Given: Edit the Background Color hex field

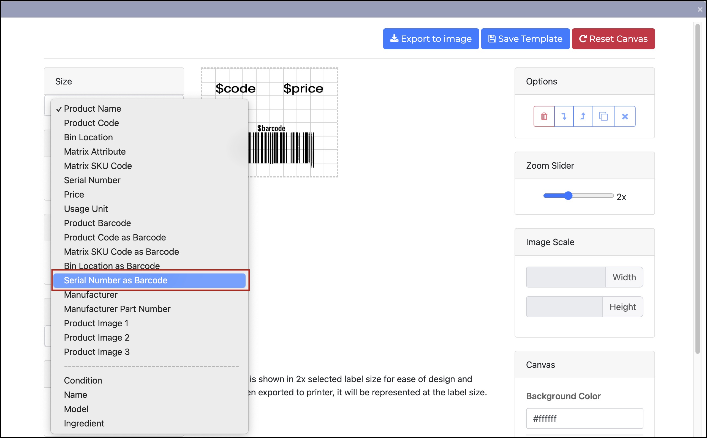Looking at the screenshot, I should tap(584, 418).
